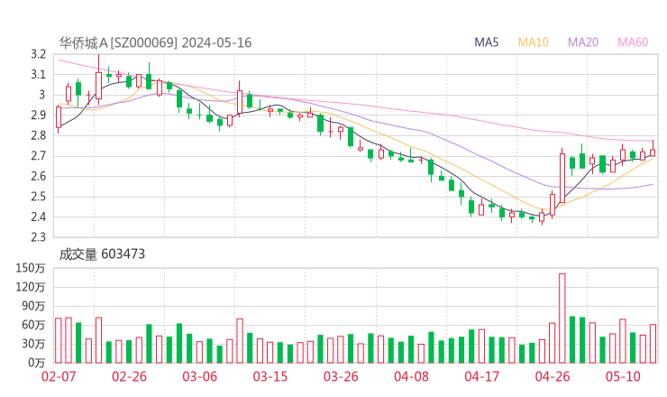This screenshot has height=397, width=667.
Task: Click the MA60 legend label
Action: (633, 42)
